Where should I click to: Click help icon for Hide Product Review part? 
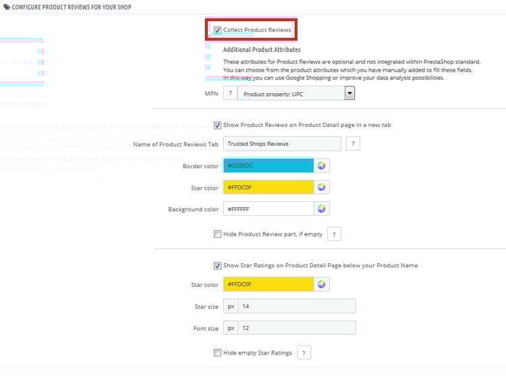tap(334, 234)
